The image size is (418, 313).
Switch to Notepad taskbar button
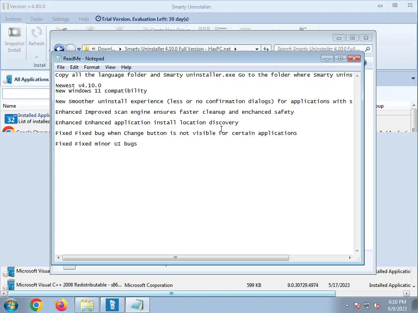coord(138,305)
